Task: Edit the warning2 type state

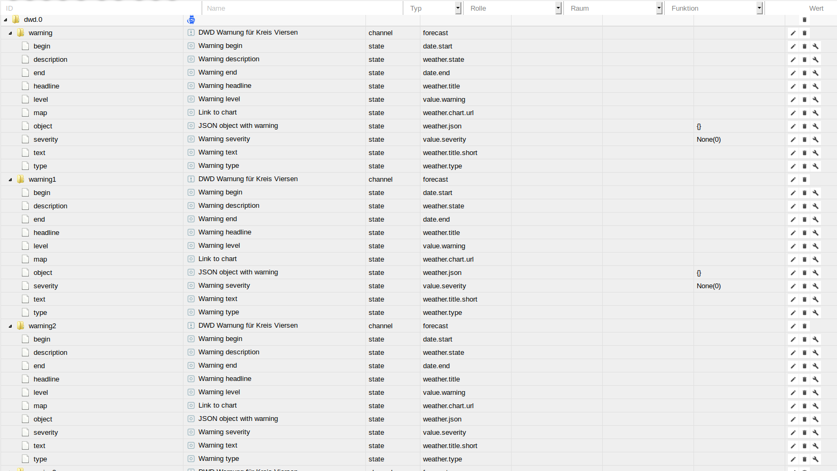Action: coord(793,459)
